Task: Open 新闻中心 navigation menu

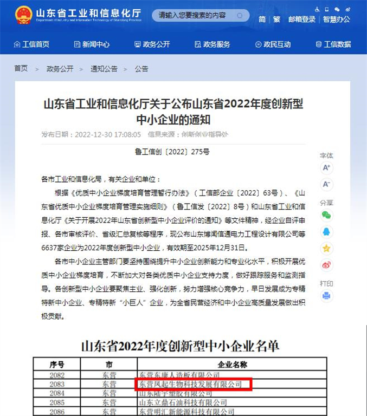Action: [x=92, y=44]
